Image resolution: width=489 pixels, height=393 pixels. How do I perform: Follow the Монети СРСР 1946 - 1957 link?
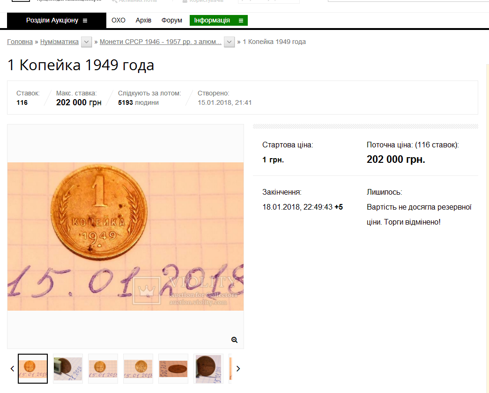[161, 42]
